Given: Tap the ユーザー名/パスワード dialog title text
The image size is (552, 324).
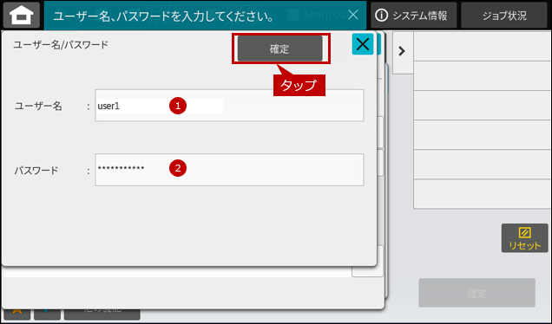Looking at the screenshot, I should [61, 45].
